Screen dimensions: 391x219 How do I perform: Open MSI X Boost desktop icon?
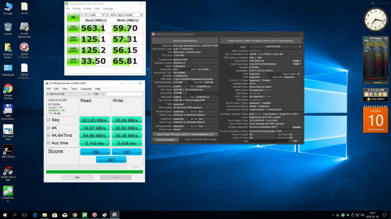[x=8, y=151]
